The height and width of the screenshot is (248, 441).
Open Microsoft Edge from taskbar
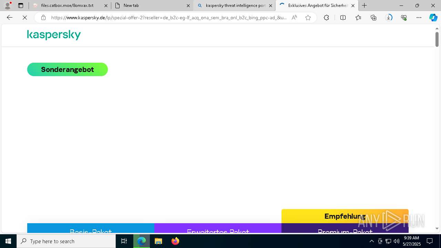click(142, 241)
